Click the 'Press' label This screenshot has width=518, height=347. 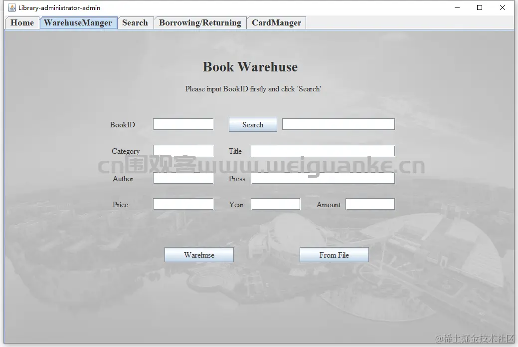[x=237, y=179]
